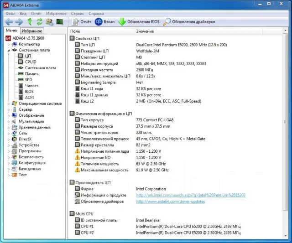Switch to the Меню tab
Image resolution: width=292 pixels, height=243 pixels.
coord(11,31)
